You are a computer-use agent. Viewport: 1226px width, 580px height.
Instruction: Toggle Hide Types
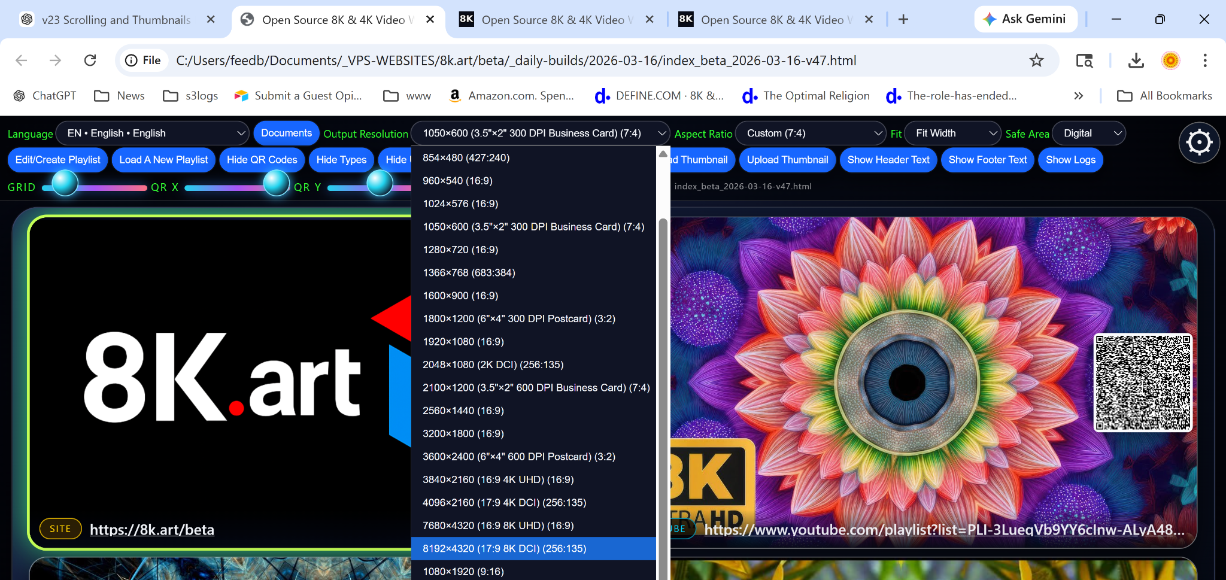tap(341, 160)
